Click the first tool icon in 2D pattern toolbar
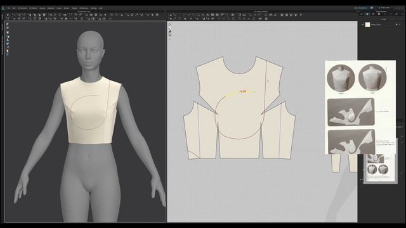This screenshot has height=228, width=406. pyautogui.click(x=171, y=15)
